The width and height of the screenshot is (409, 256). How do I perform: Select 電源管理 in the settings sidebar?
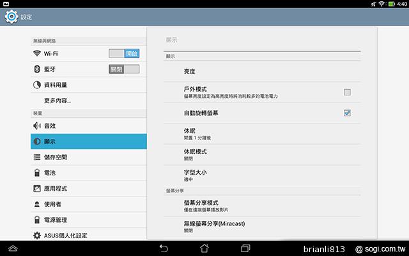coord(89,220)
